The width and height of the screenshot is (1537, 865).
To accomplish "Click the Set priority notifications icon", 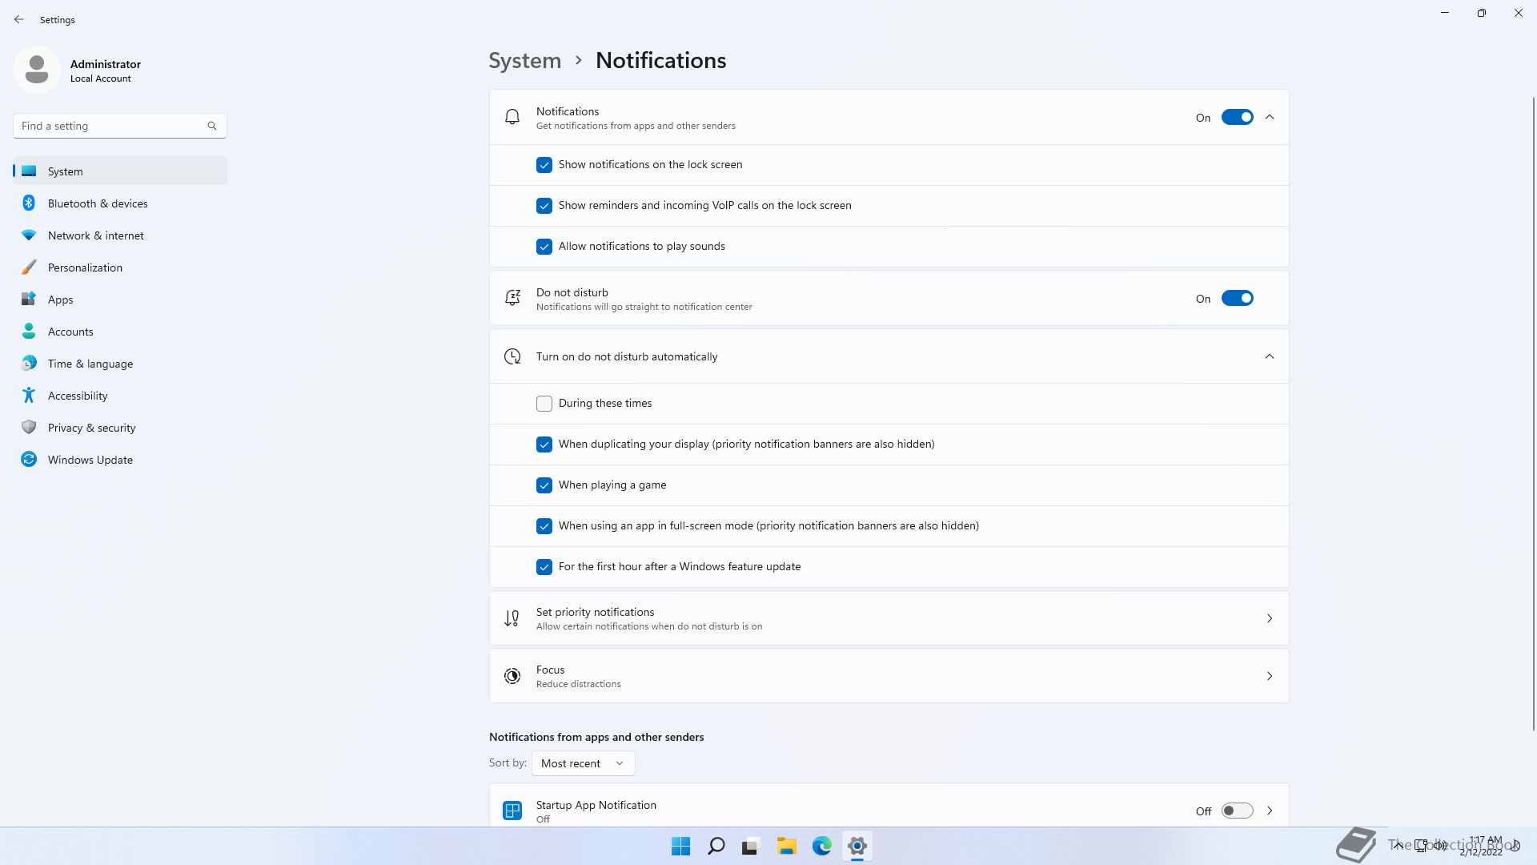I will pyautogui.click(x=512, y=618).
